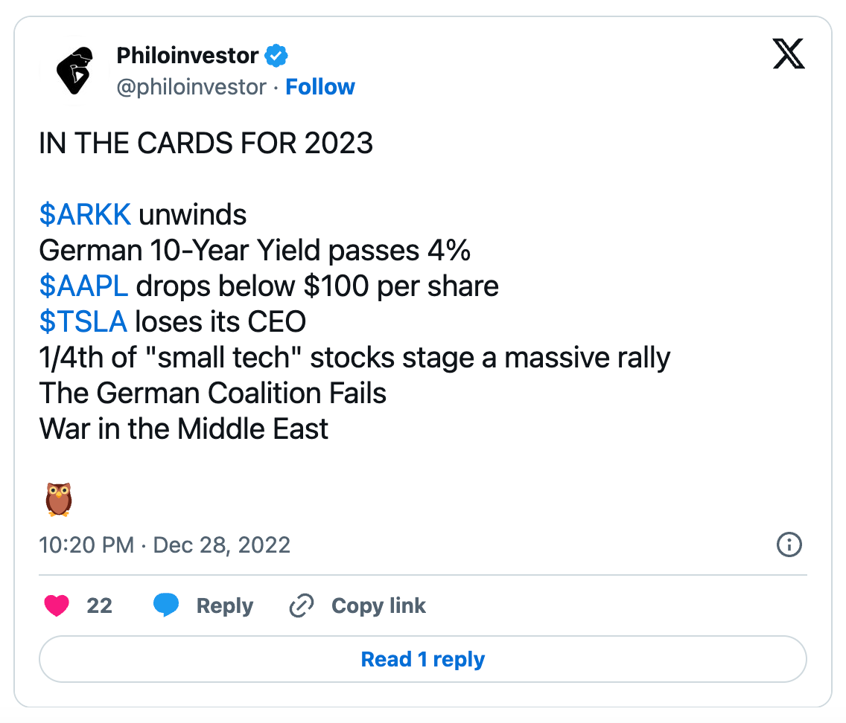This screenshot has width=846, height=723.
Task: Click the tweet info icon
Action: pyautogui.click(x=789, y=545)
